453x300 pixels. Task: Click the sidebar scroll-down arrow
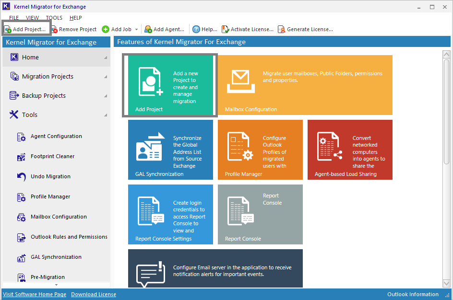point(56,285)
